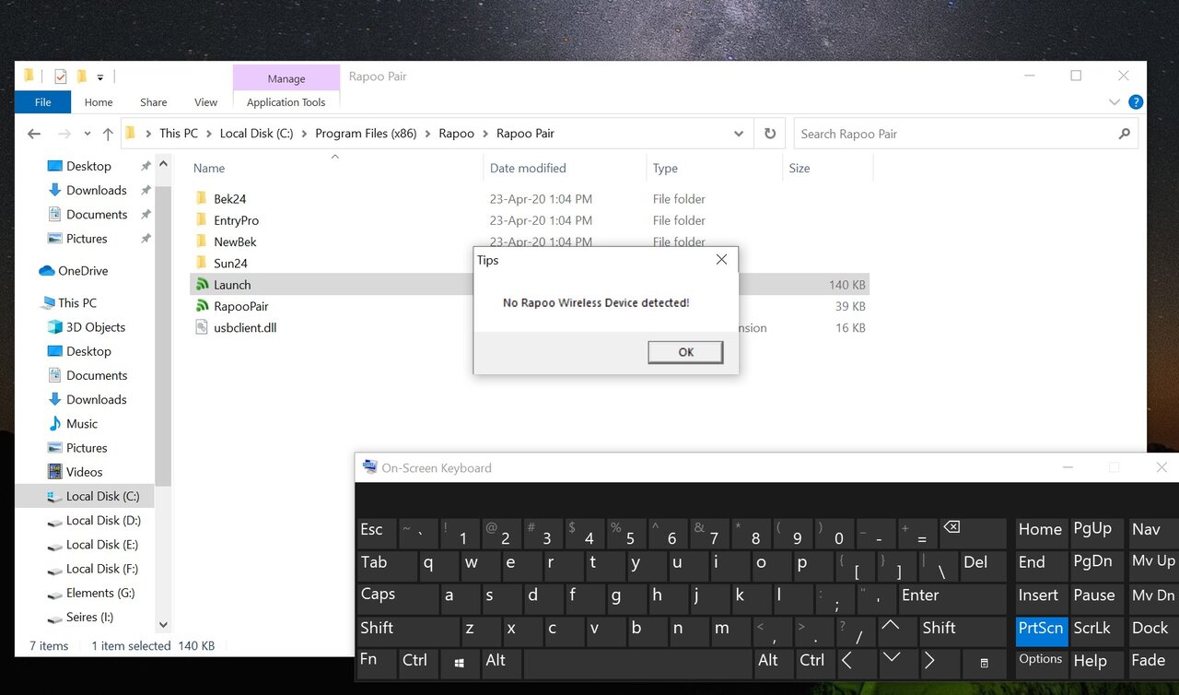Screen dimensions: 1179x695
Task: Click the context menu key
Action: tap(984, 664)
